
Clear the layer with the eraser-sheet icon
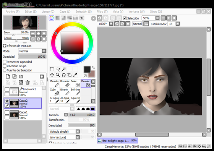21,82
